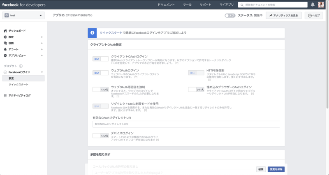Open ドキュメント in top navigation
The width and height of the screenshot is (329, 175).
pyautogui.click(x=166, y=5)
